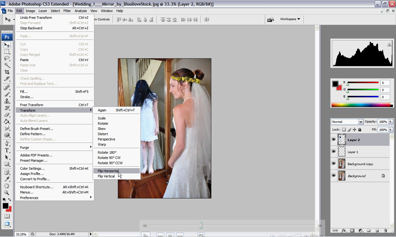Open status bar Doc info arrow
This screenshot has width=396, height=237.
91,234
